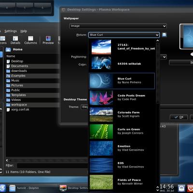Viewport: 193px width, 193px height.
Task: Click the up arrow of the wallpaper list scrollbar
Action: [x=158, y=41]
